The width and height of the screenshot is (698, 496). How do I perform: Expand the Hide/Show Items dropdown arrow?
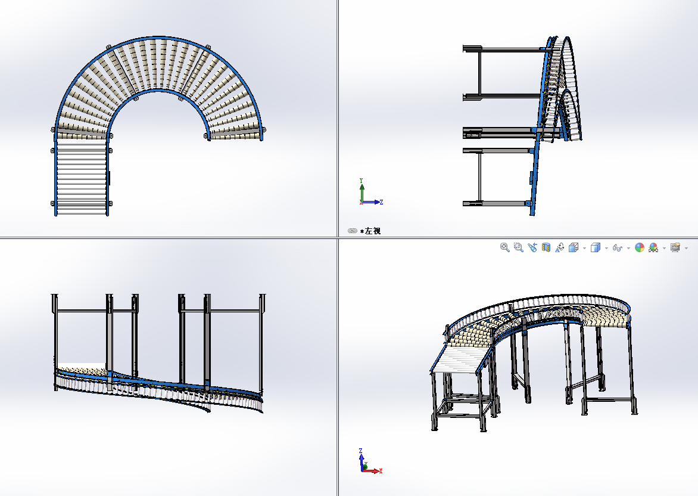(628, 248)
